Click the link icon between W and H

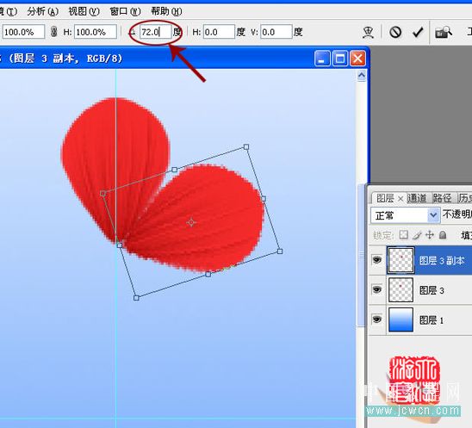(x=54, y=32)
